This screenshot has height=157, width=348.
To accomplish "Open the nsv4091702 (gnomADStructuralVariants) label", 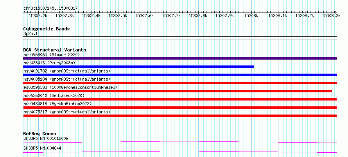I will tap(67, 71).
